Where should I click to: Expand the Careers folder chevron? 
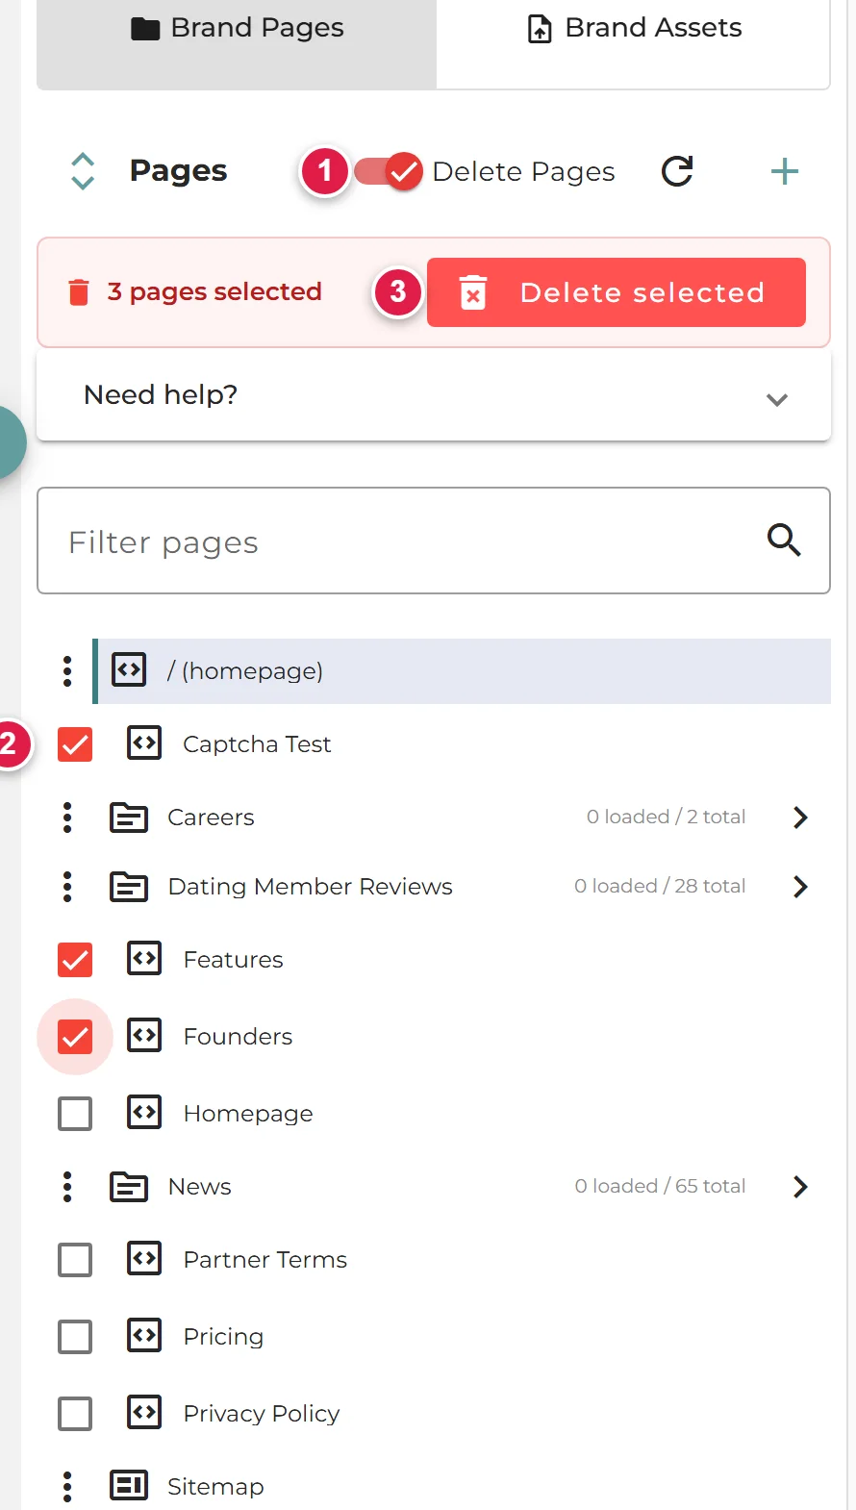tap(800, 818)
